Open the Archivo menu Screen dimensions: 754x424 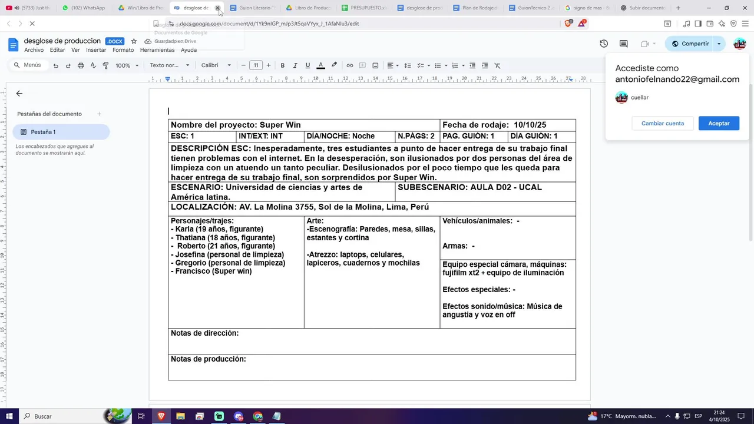tap(34, 50)
